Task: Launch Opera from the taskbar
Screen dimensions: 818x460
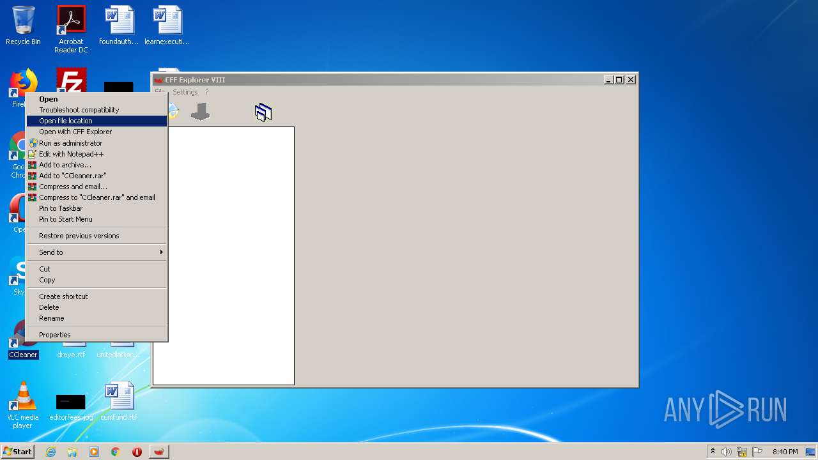Action: click(x=137, y=452)
